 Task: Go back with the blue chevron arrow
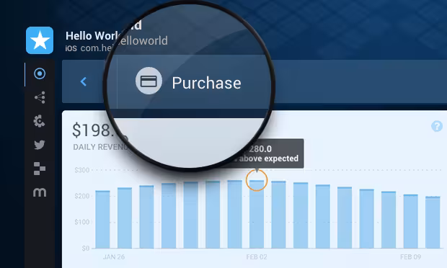83,81
